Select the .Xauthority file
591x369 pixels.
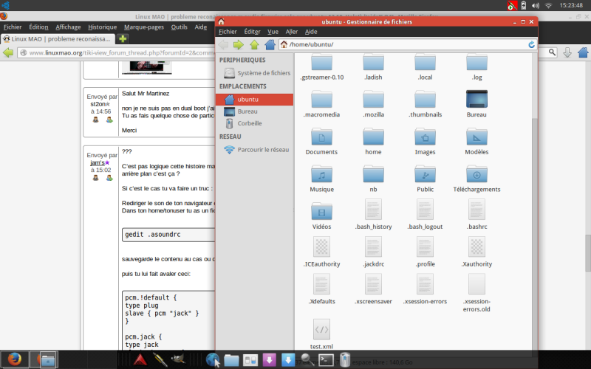point(476,252)
